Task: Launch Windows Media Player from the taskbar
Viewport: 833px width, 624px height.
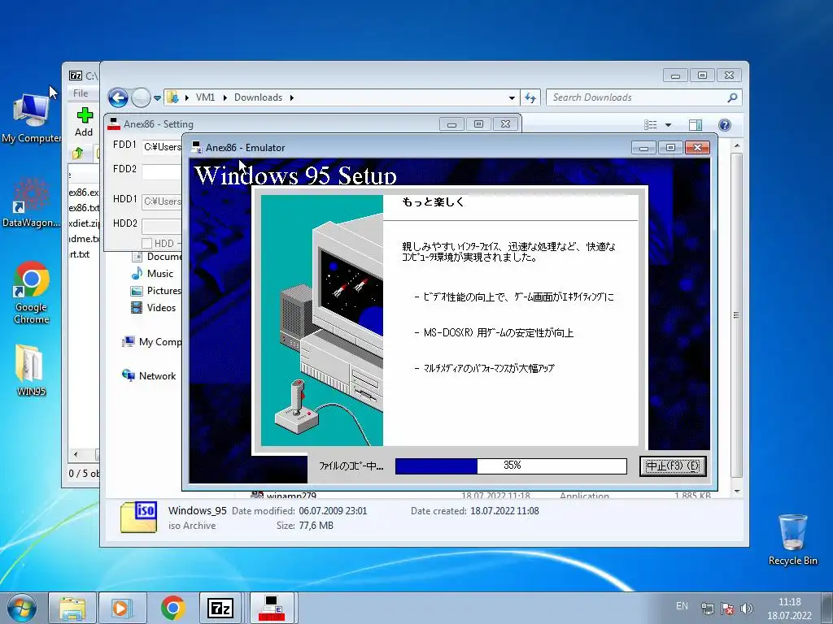Action: [x=122, y=608]
